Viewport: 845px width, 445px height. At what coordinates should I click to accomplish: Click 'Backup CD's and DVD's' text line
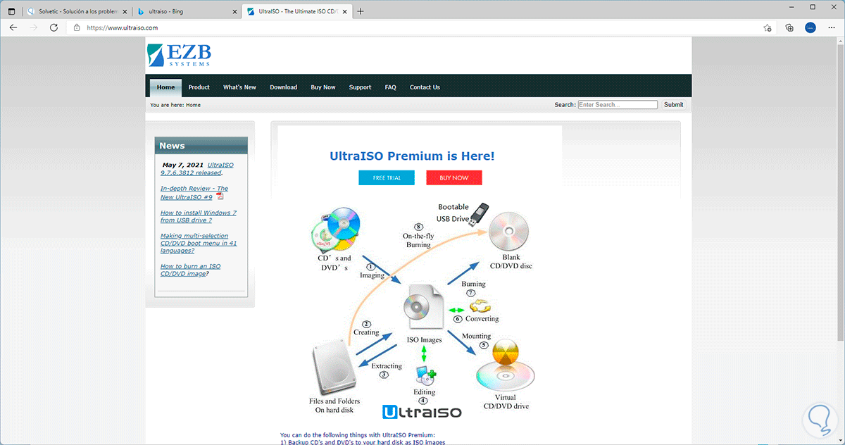point(363,442)
